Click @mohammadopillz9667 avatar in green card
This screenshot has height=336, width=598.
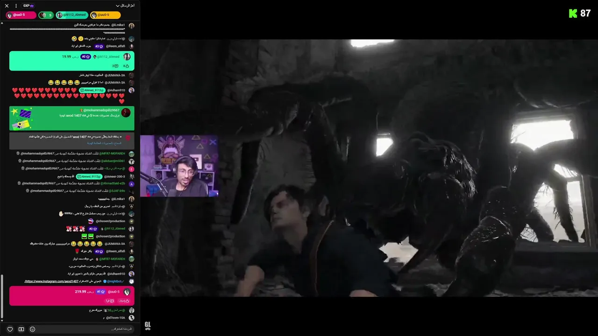coord(126,112)
